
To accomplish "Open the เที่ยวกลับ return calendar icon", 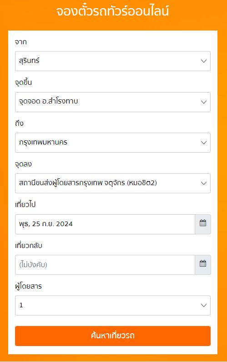I will pyautogui.click(x=203, y=265).
